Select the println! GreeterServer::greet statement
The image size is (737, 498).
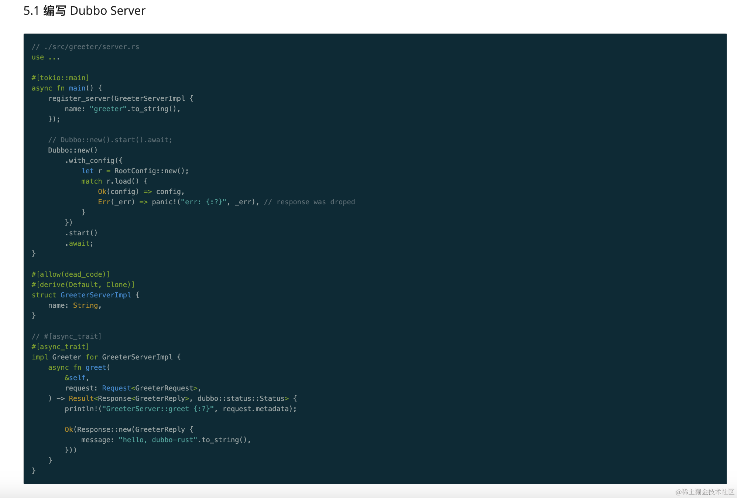click(180, 409)
